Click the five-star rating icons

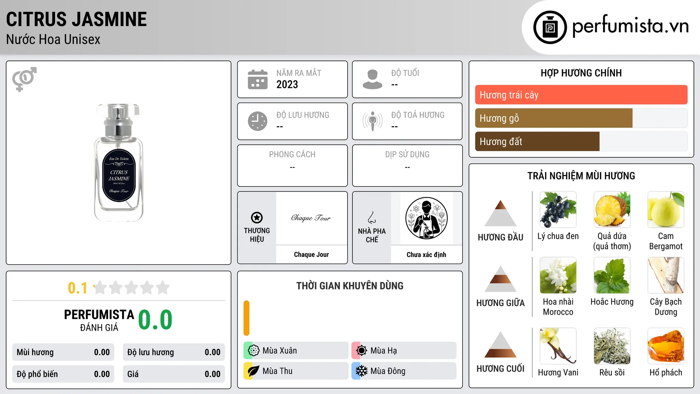pyautogui.click(x=132, y=288)
